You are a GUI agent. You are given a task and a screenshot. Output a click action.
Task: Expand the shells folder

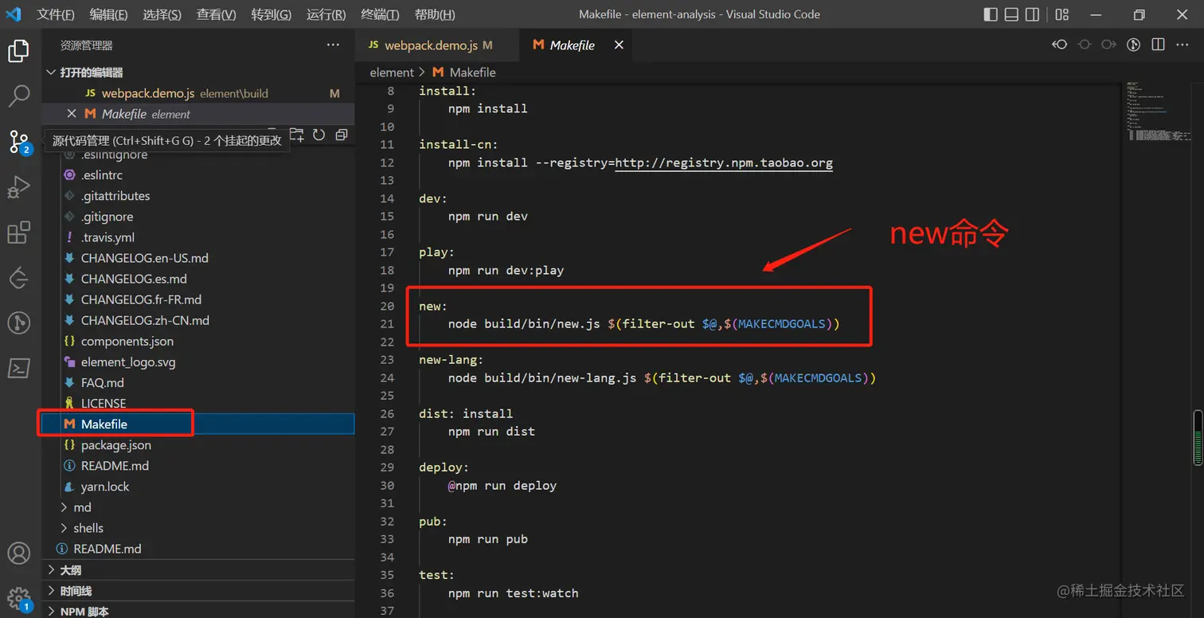tap(198, 528)
